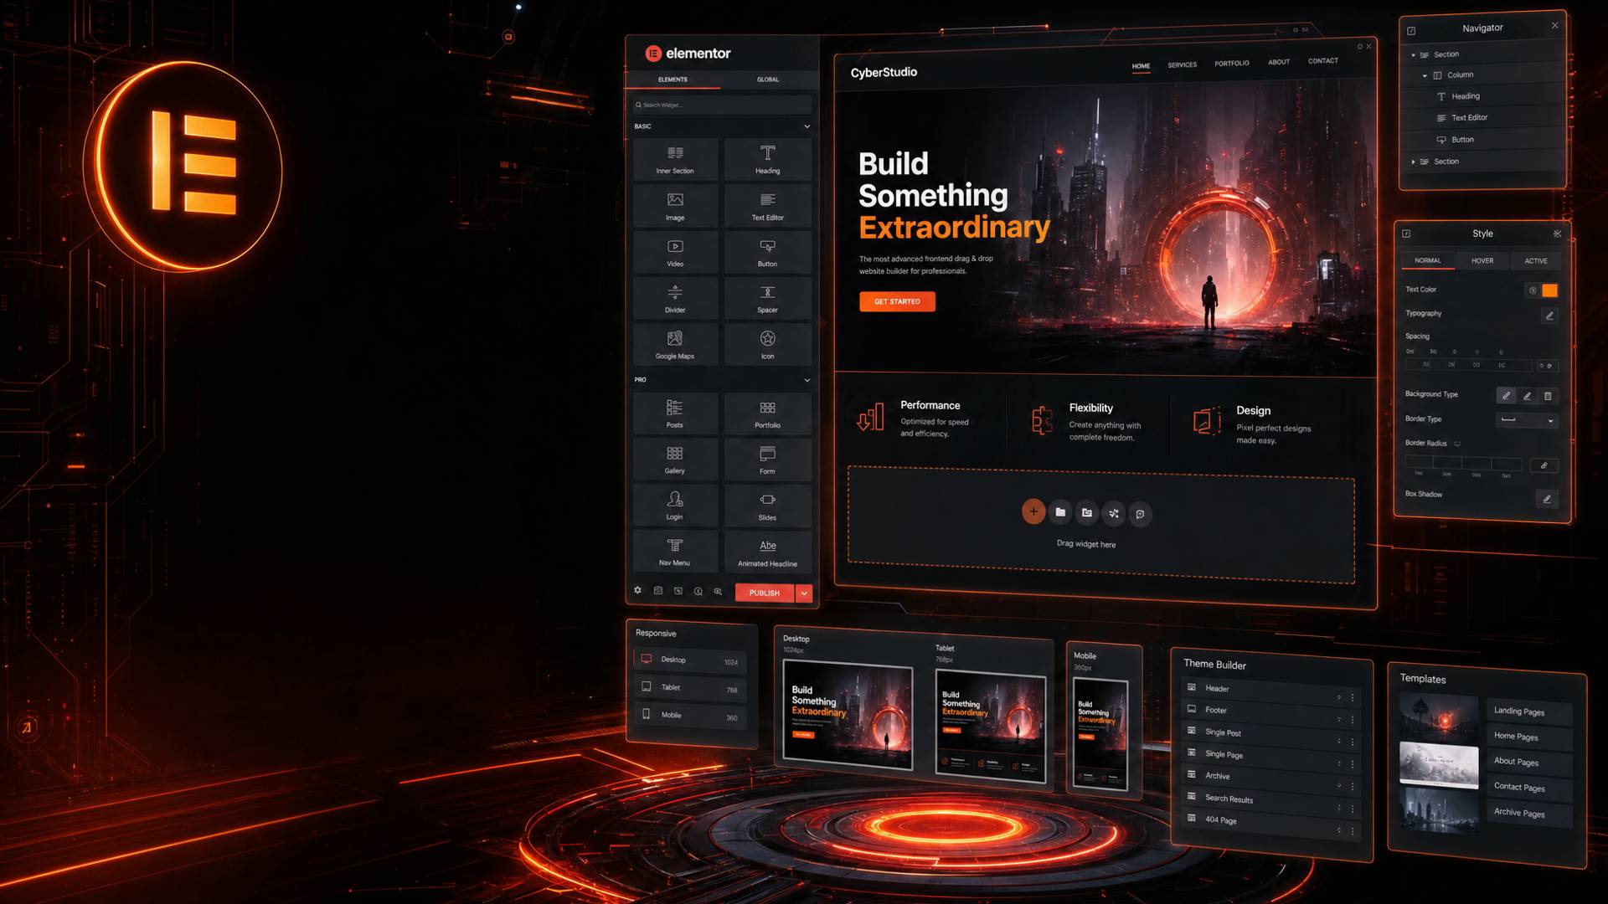The image size is (1608, 904).
Task: Click the Publish button
Action: click(x=765, y=593)
